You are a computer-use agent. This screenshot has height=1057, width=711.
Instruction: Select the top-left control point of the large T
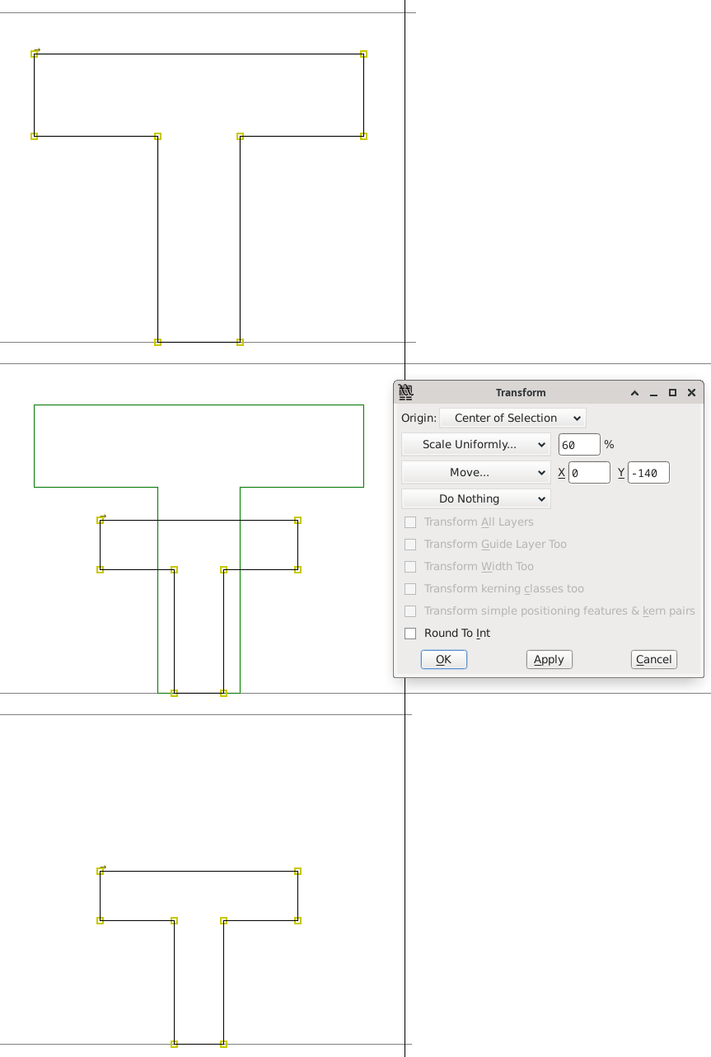35,54
